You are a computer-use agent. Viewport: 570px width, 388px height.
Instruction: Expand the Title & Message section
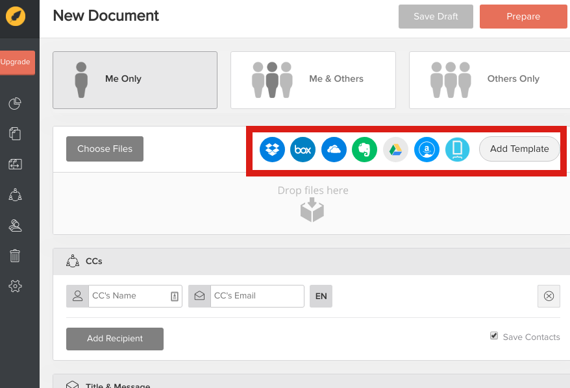[x=311, y=382]
